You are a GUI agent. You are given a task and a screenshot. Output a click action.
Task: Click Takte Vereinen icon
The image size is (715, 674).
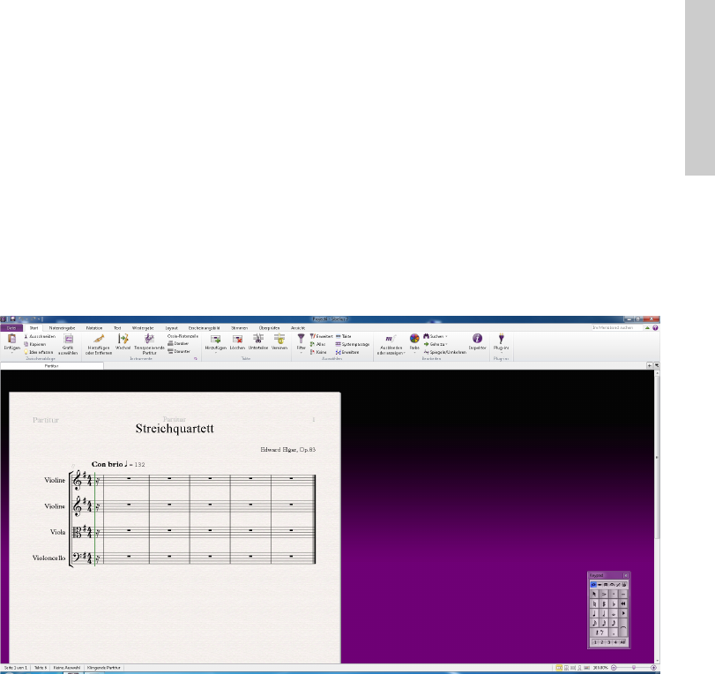click(x=279, y=339)
